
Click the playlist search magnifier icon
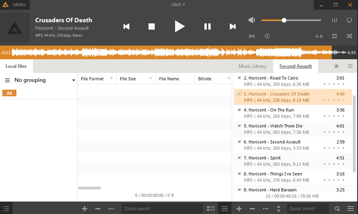point(337,209)
